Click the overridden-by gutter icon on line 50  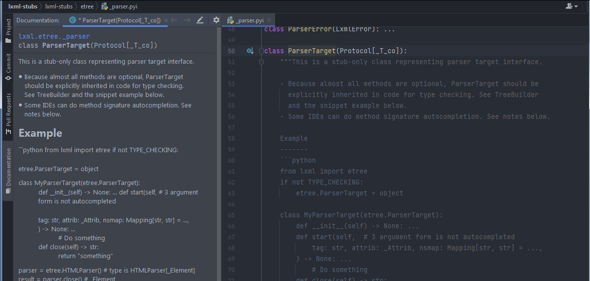click(x=250, y=51)
